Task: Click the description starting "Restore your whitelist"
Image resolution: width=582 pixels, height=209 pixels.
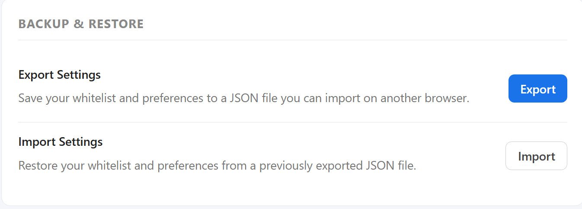Action: point(217,165)
